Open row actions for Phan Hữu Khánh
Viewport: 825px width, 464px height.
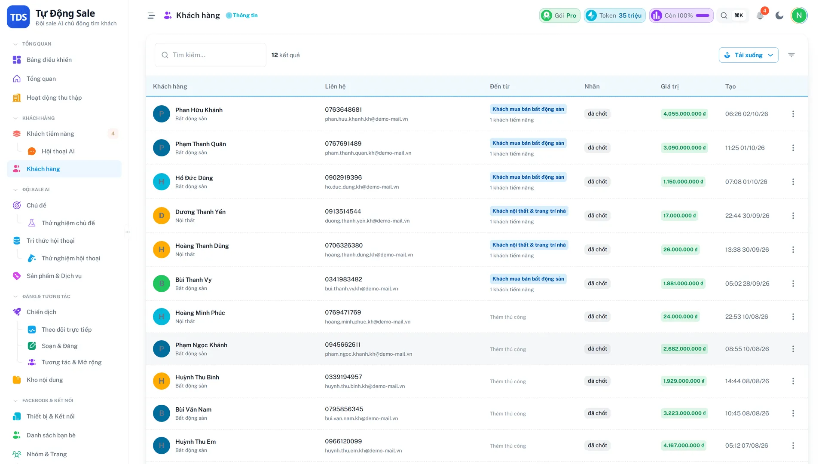coord(793,114)
